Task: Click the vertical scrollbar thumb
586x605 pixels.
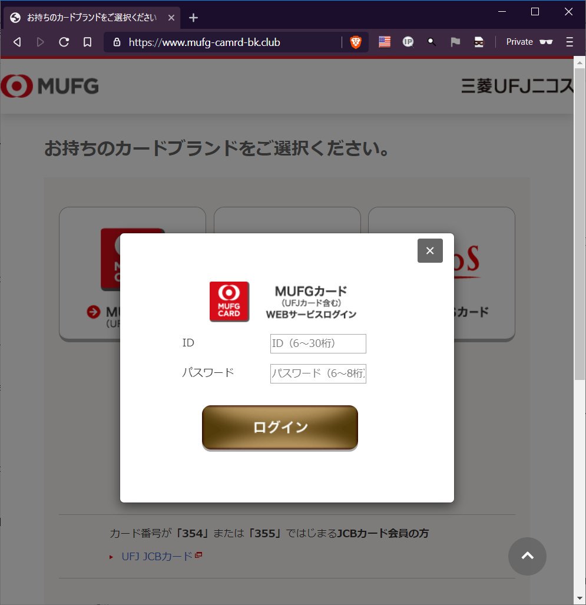Action: [580, 224]
